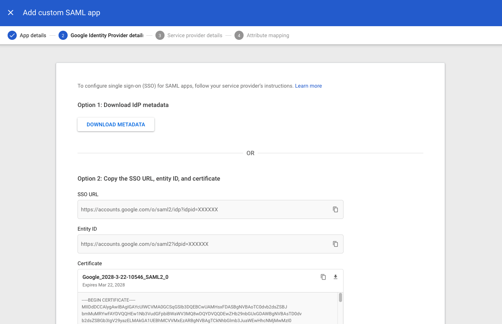Copy the certificate using its copy icon
The image size is (502, 324).
click(x=323, y=277)
